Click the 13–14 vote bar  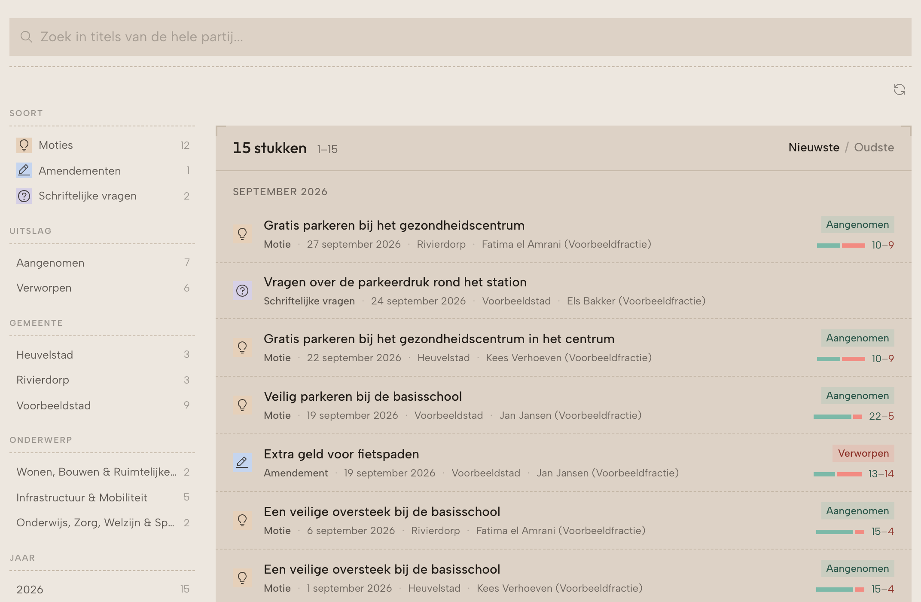tap(837, 474)
